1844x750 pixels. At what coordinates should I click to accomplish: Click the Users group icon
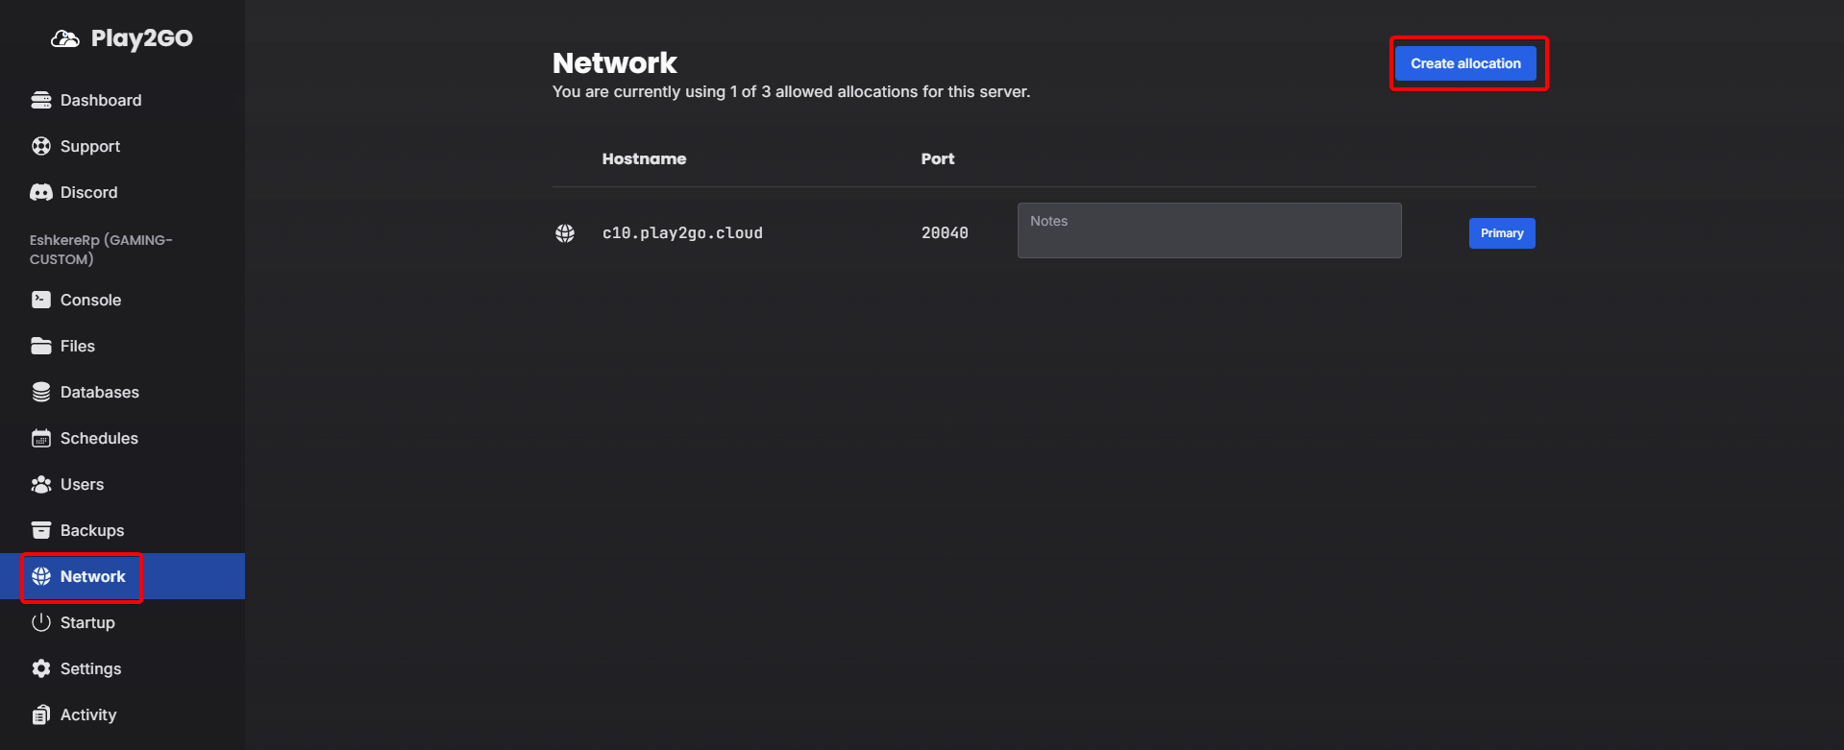click(x=41, y=484)
